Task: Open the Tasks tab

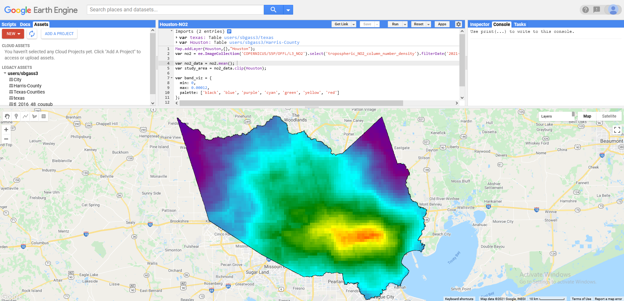Action: [520, 24]
